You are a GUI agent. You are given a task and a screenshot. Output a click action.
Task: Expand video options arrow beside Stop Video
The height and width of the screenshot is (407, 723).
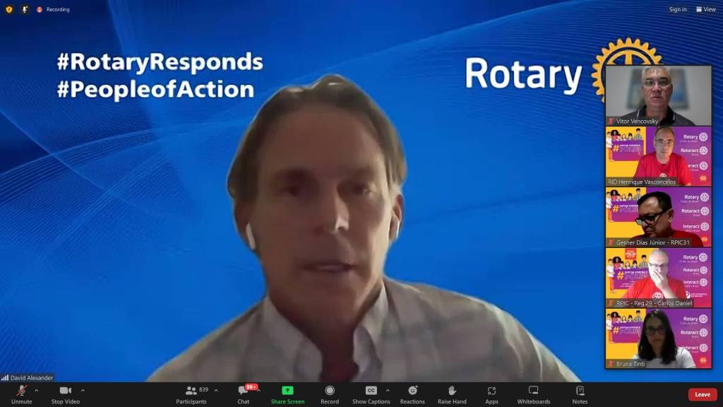coord(83,390)
